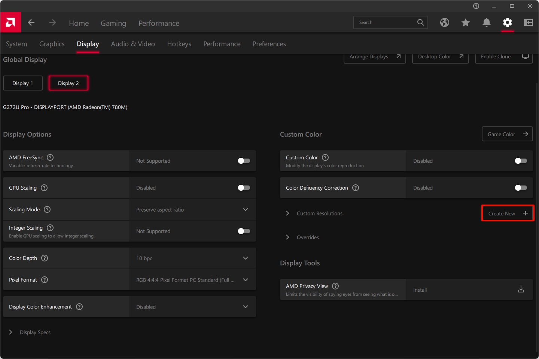Enable Color Deficiency Correction toggle

[521, 188]
